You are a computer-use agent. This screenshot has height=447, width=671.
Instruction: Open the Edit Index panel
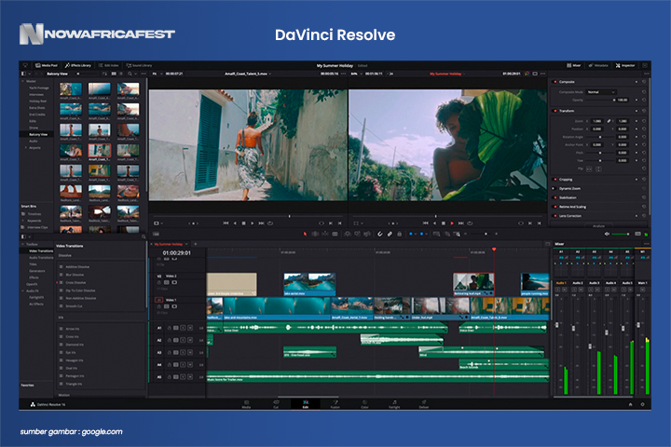pyautogui.click(x=108, y=65)
